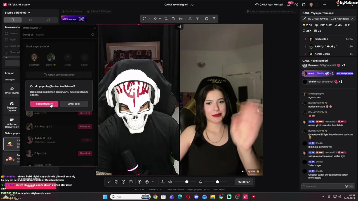Dismiss the +0.01 ABD doları notice
The width and height of the screenshot is (358, 201).
click(x=352, y=19)
